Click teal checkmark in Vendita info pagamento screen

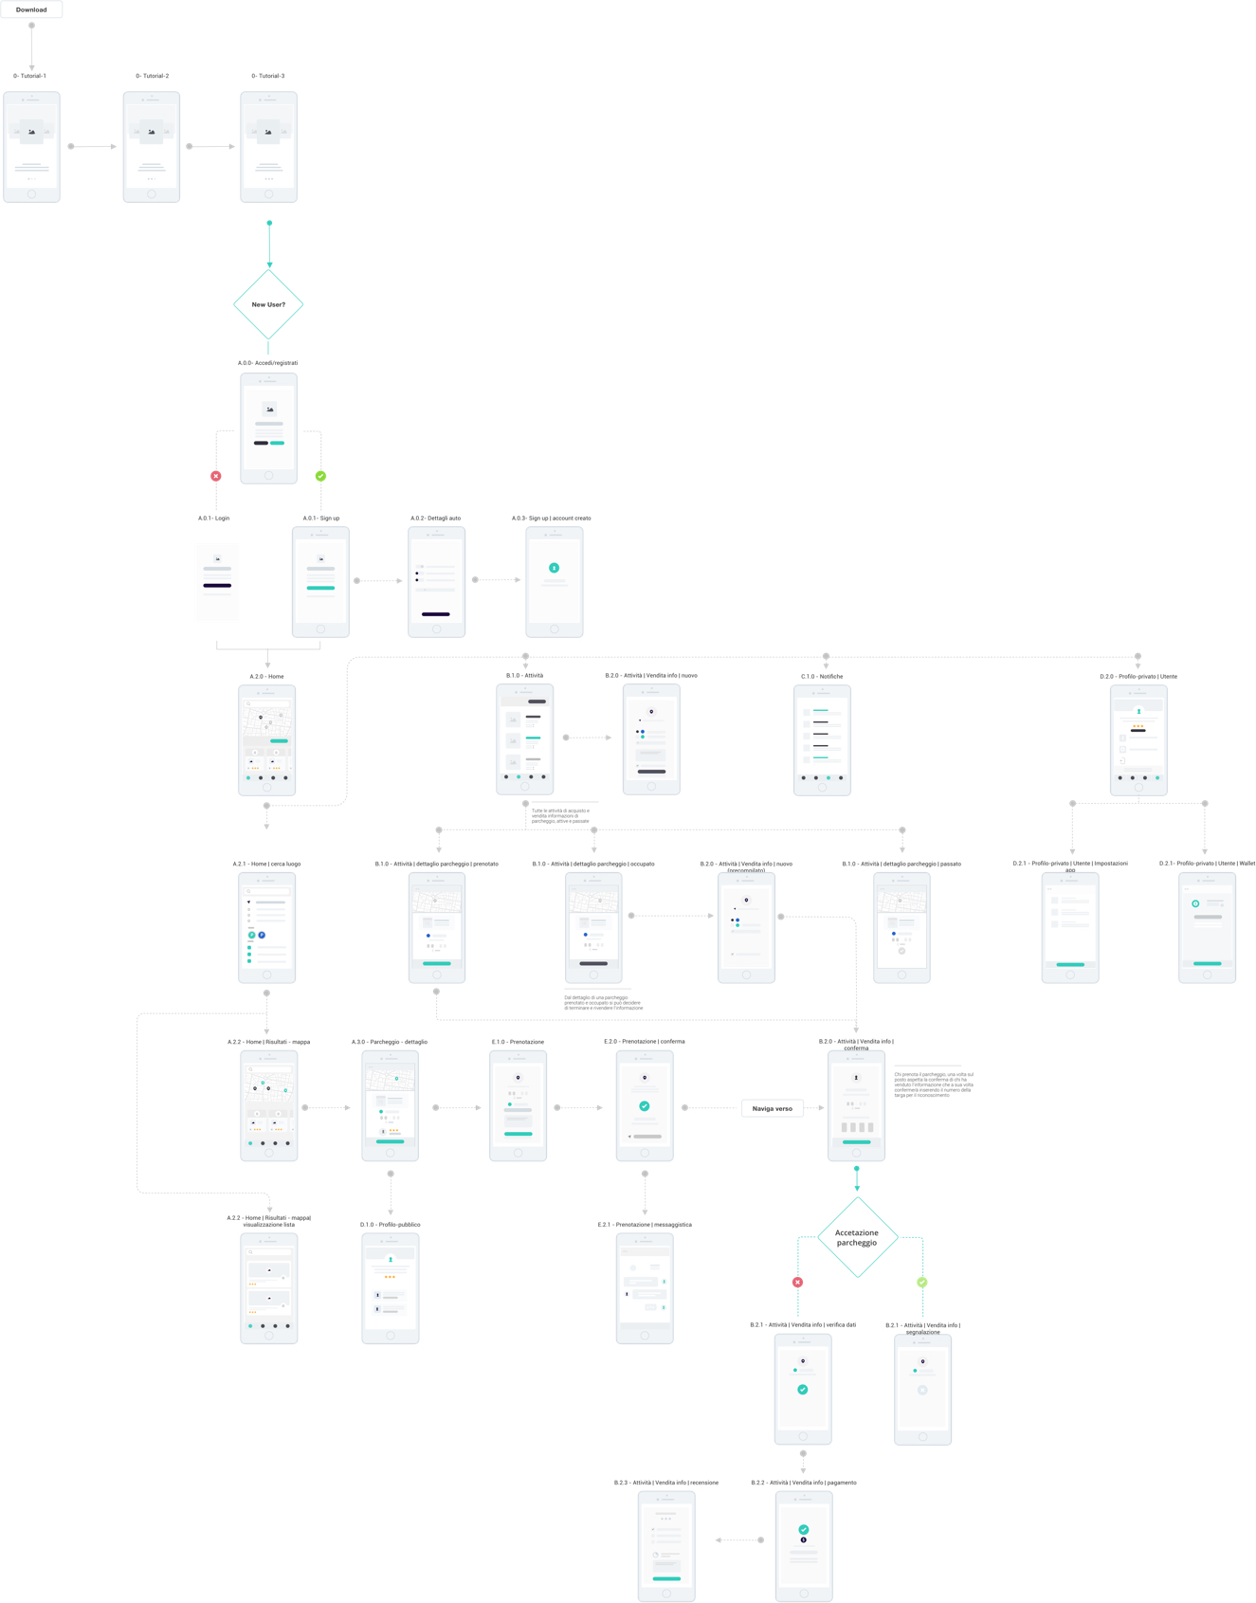[x=804, y=1529]
